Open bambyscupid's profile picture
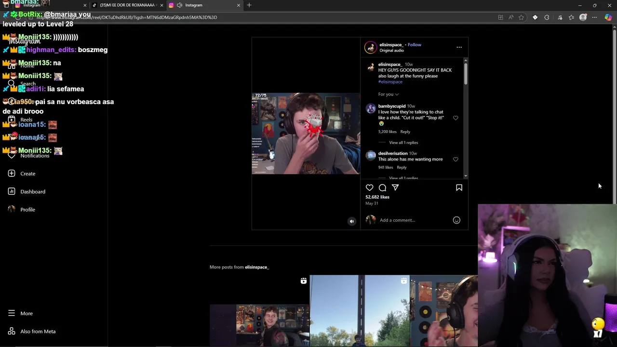Viewport: 617px width, 347px height. tap(371, 108)
